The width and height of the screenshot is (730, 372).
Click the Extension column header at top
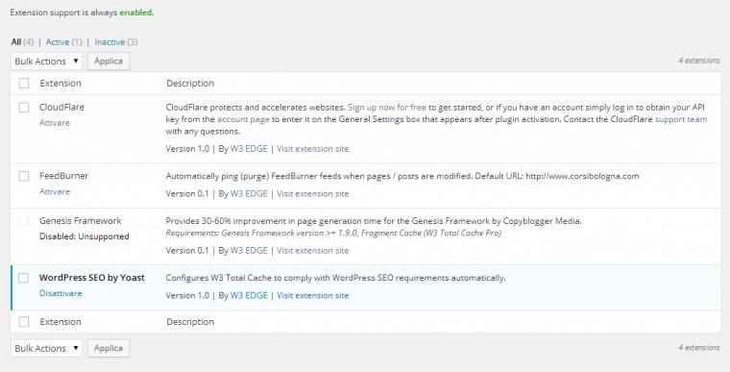61,83
